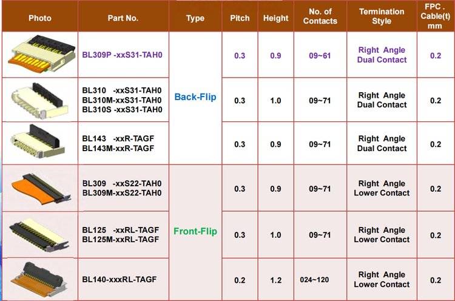The width and height of the screenshot is (455, 301).
Task: Select the Photo column header
Action: (x=40, y=18)
